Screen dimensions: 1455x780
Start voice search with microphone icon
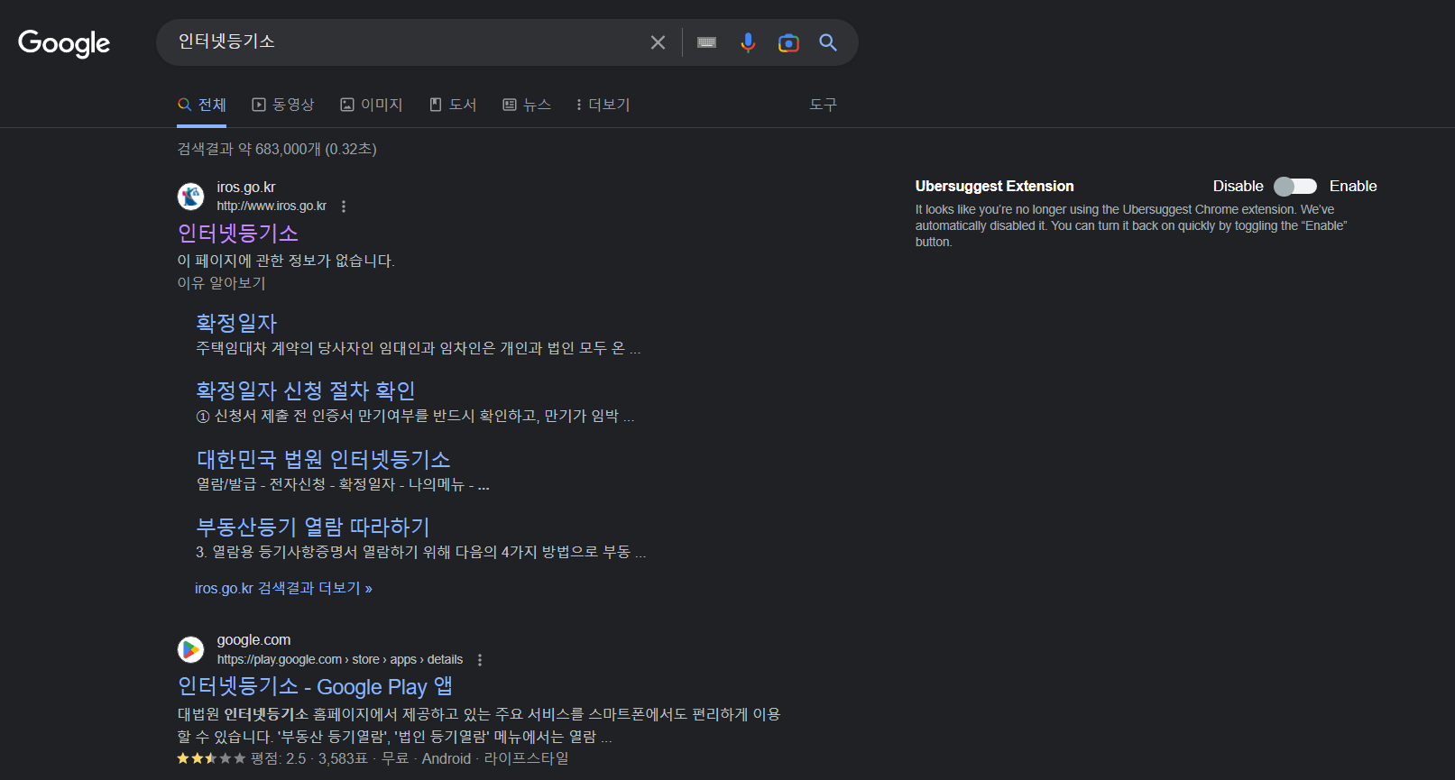click(748, 42)
